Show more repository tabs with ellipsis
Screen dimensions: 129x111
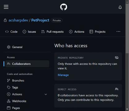(118, 31)
